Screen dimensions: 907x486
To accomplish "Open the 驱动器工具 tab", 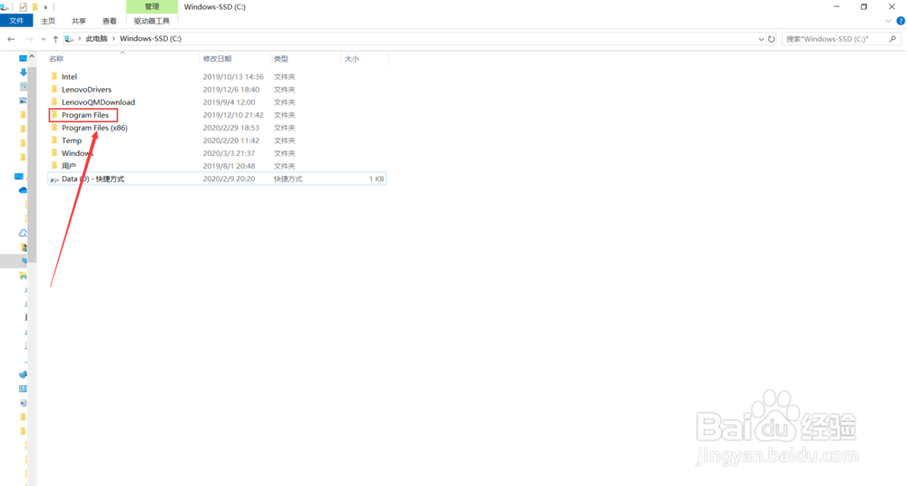I will point(151,21).
